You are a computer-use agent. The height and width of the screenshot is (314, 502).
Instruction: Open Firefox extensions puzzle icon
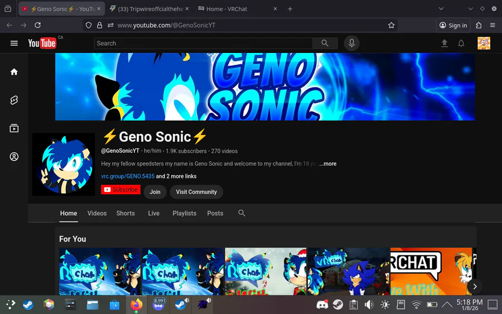[x=479, y=25]
